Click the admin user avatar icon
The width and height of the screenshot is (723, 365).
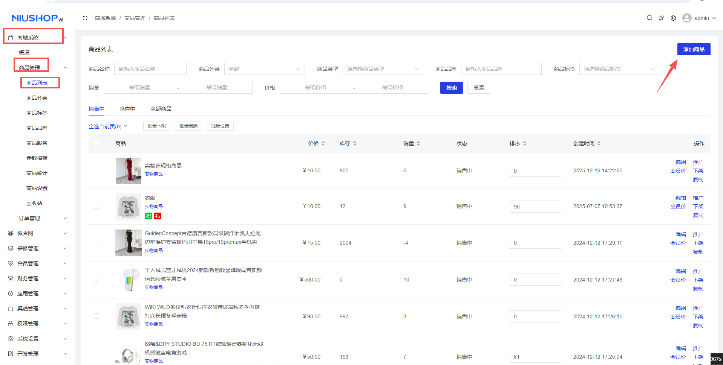687,18
